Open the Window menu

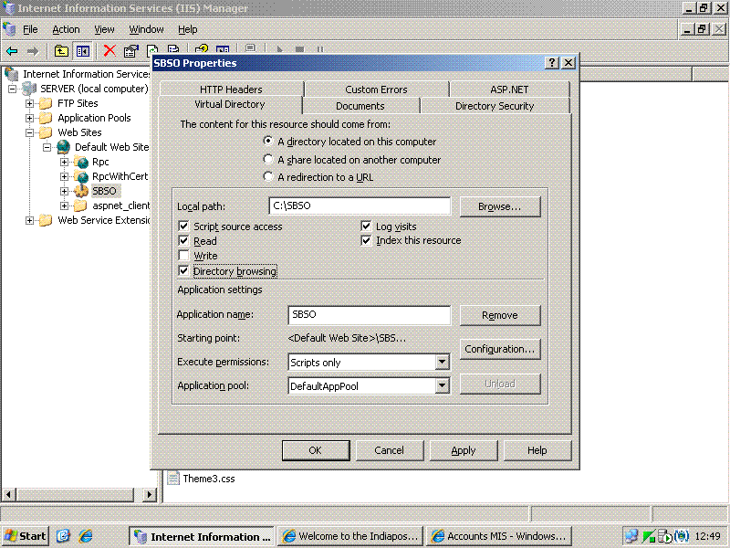pyautogui.click(x=146, y=29)
